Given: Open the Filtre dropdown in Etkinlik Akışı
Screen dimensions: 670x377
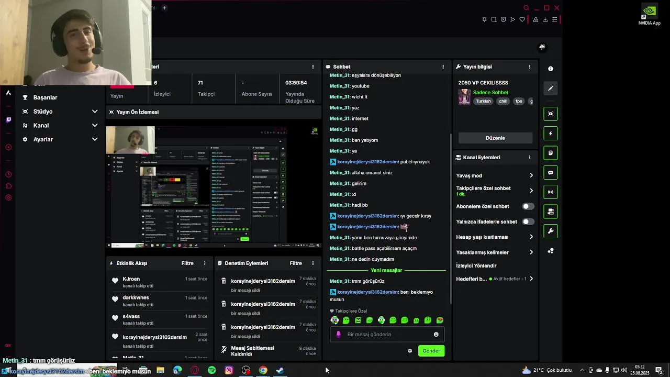Looking at the screenshot, I should [187, 263].
